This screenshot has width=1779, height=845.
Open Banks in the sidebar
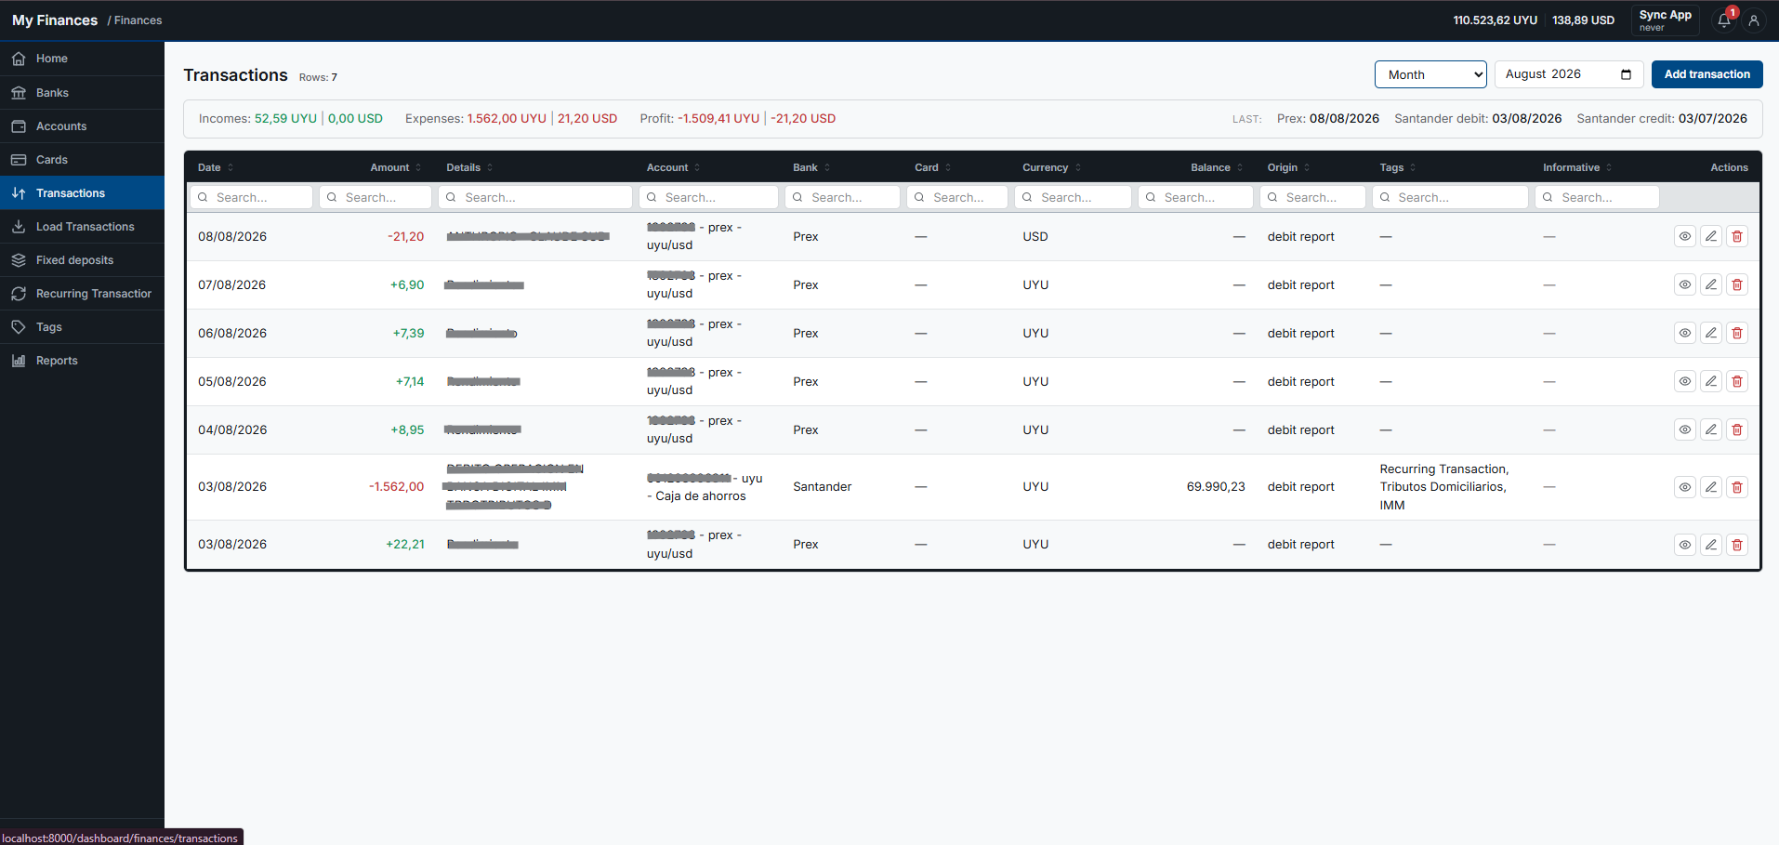click(x=82, y=93)
